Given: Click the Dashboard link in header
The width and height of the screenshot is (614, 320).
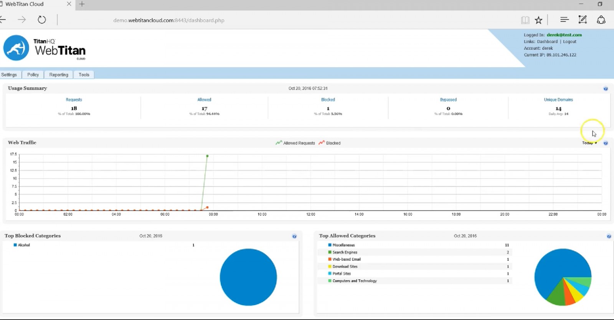Looking at the screenshot, I should [x=547, y=41].
